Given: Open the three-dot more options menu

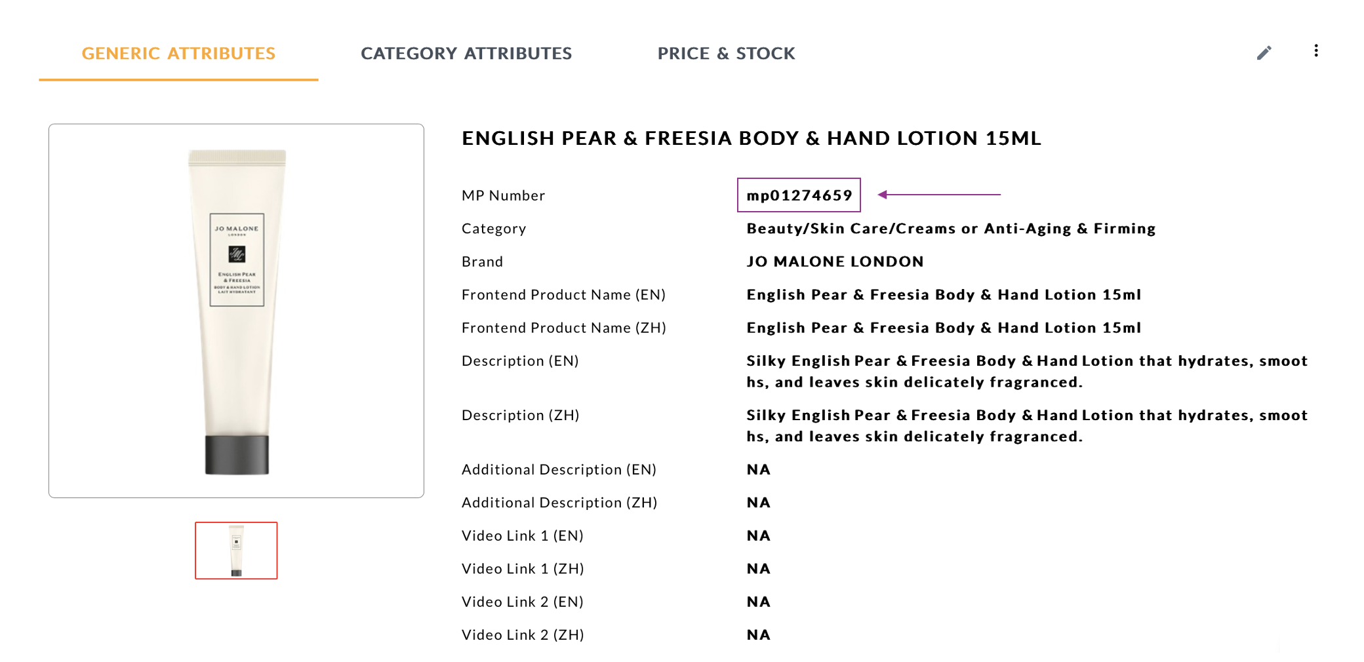Looking at the screenshot, I should (1315, 51).
